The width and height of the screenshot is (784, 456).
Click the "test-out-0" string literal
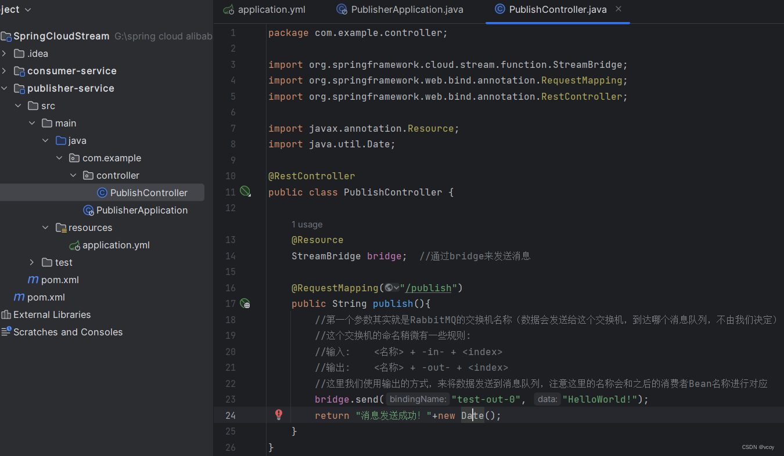click(486, 399)
